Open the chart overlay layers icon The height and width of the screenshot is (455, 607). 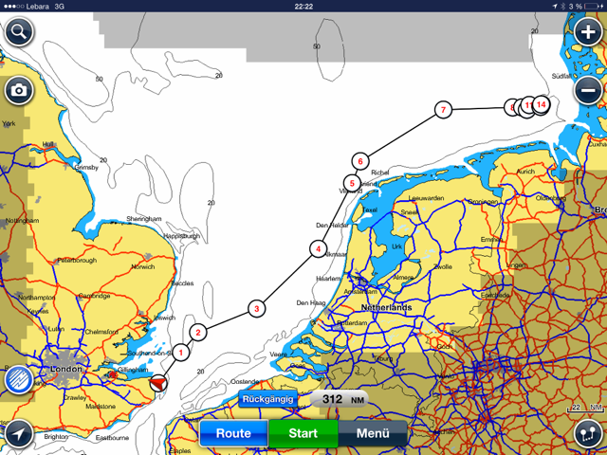19,380
